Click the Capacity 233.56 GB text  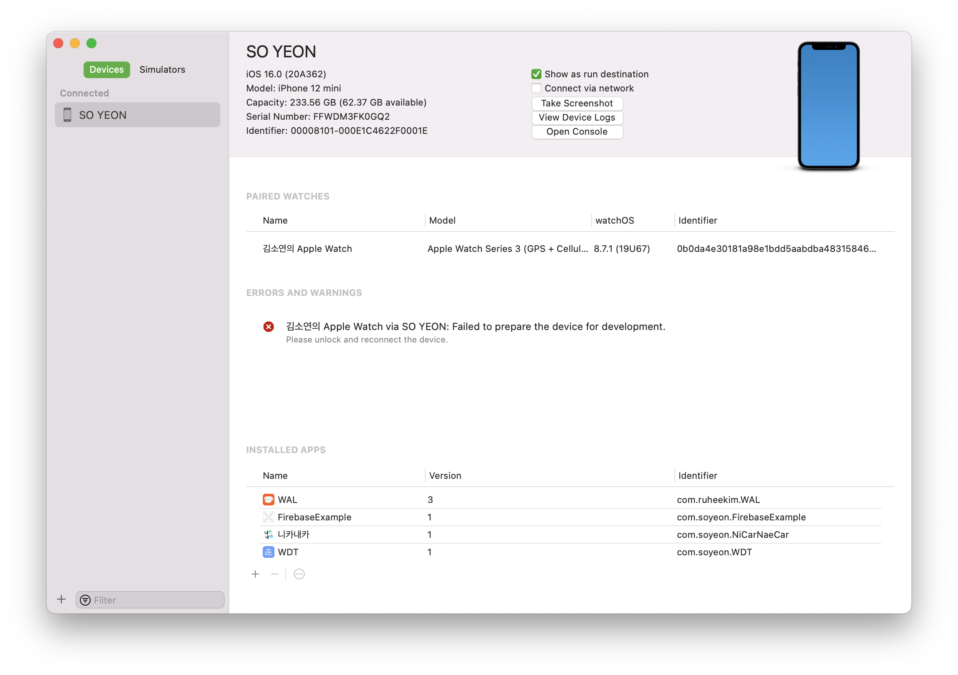point(336,102)
